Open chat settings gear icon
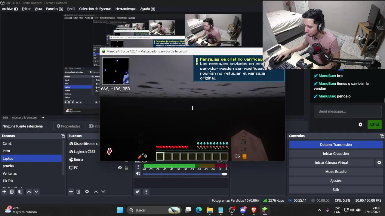The height and width of the screenshot is (216, 385). tap(360, 124)
